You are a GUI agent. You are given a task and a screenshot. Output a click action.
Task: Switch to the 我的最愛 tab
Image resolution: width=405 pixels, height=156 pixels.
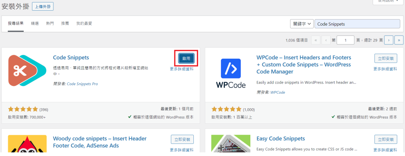[x=84, y=23]
